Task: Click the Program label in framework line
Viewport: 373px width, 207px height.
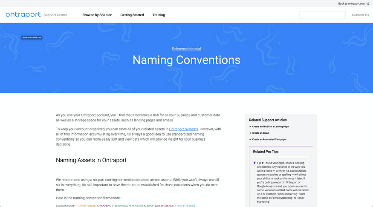Action: tap(104, 206)
